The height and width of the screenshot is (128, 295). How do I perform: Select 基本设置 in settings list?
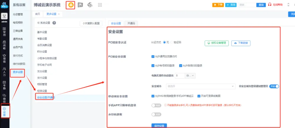pyautogui.click(x=42, y=32)
